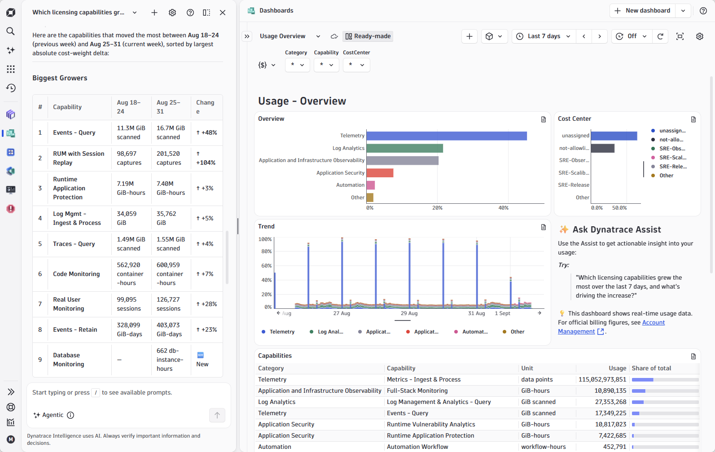Viewport: 715px width, 452px height.
Task: Click the user avatar M icon
Action: click(x=11, y=439)
